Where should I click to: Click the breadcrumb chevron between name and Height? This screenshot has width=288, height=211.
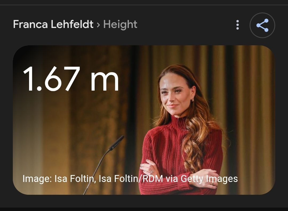tap(98, 25)
